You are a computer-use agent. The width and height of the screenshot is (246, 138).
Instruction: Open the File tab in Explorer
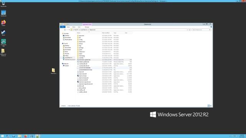point(63,27)
